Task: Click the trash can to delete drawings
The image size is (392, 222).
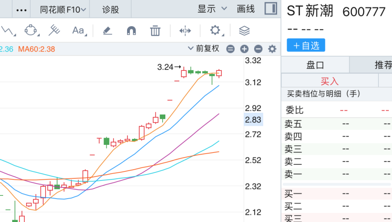Action: pyautogui.click(x=155, y=31)
